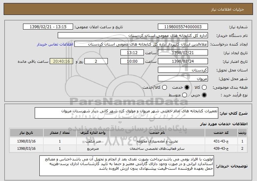Click the واحد اندازه گیری column header
257x181 pixels.
tap(93, 133)
